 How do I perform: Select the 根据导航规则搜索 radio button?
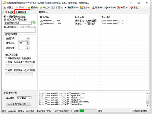[5, 16]
